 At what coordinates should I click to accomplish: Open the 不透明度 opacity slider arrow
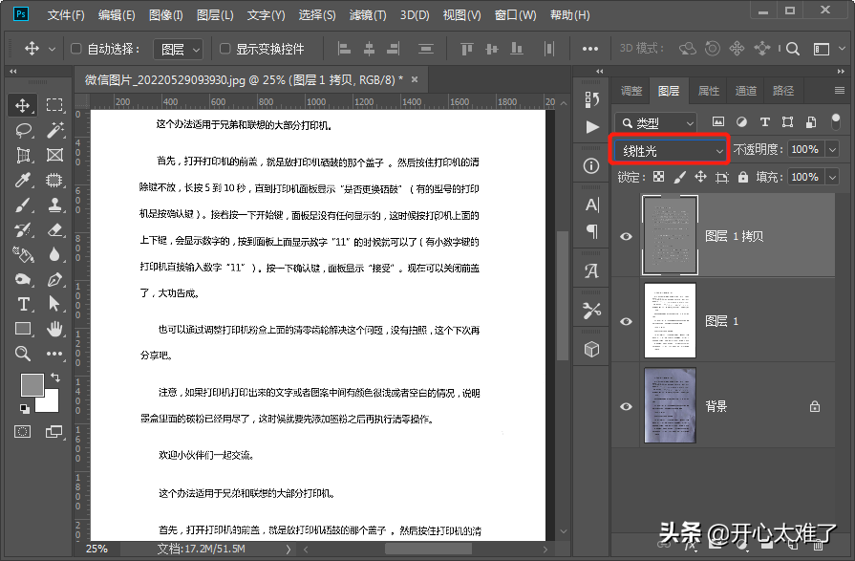click(x=833, y=149)
